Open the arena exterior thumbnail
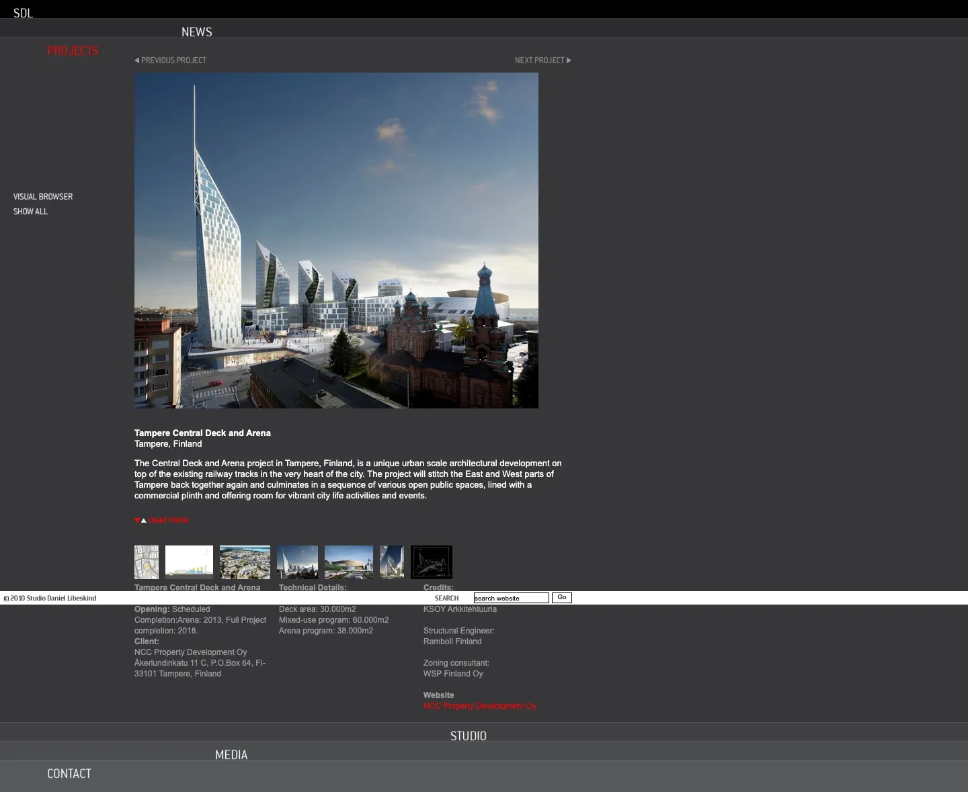Viewport: 968px width, 792px height. pos(349,562)
